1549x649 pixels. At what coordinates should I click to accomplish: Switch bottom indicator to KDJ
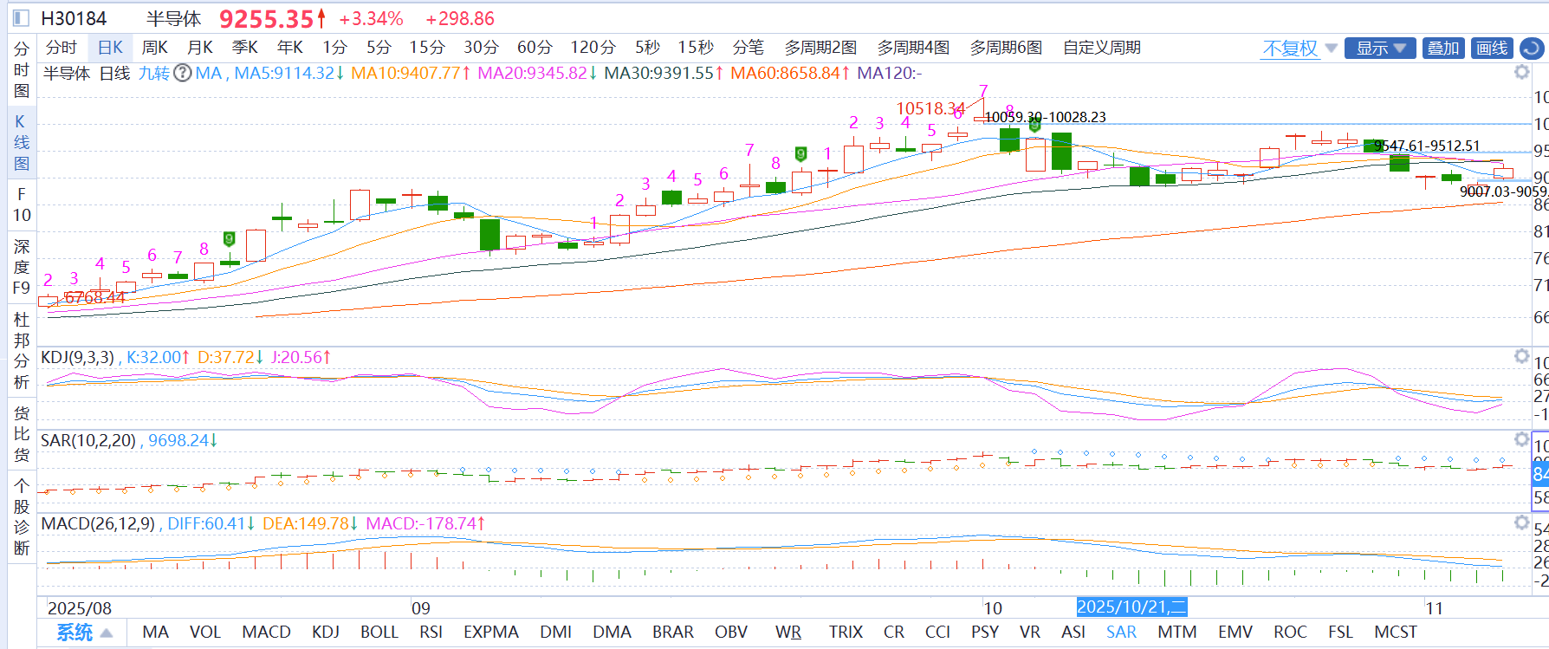[326, 633]
